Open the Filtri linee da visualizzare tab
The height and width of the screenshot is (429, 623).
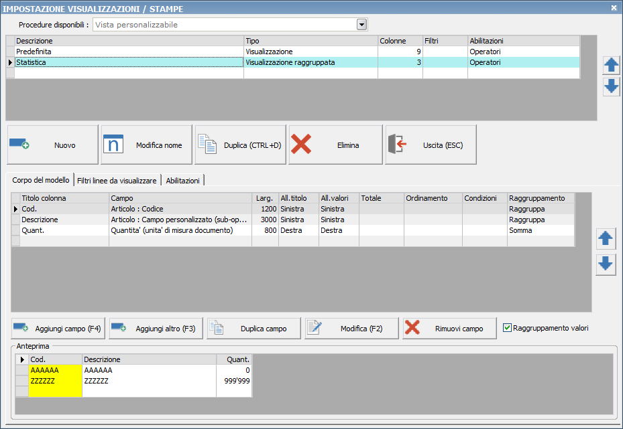(x=117, y=181)
